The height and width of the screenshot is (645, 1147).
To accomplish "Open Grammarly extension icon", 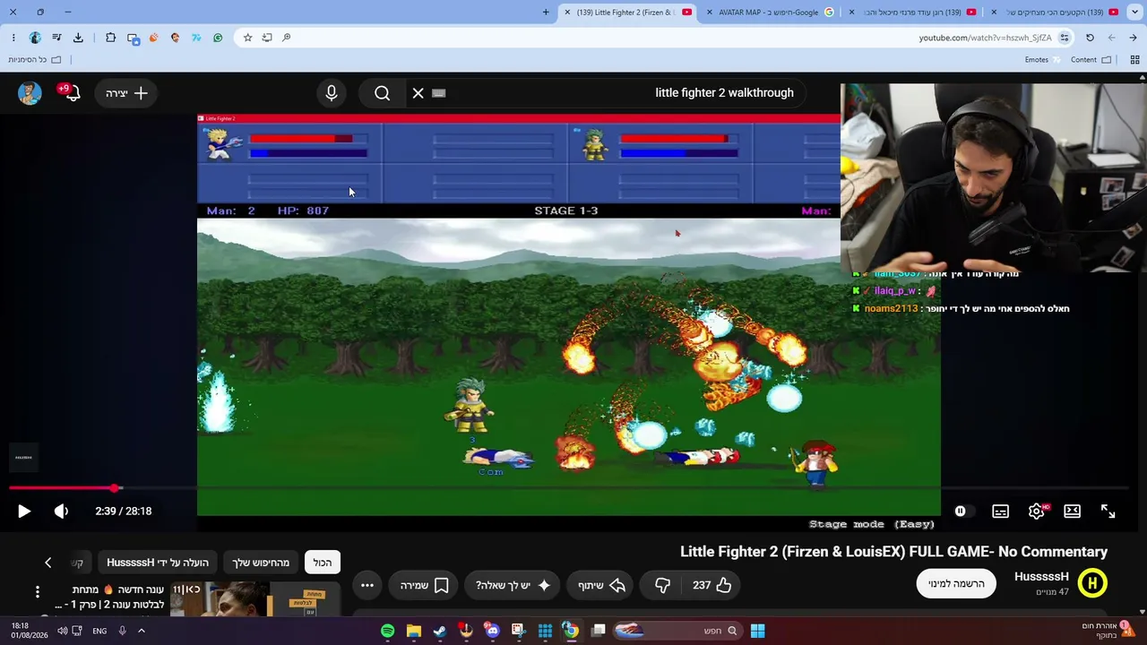I will click(218, 38).
